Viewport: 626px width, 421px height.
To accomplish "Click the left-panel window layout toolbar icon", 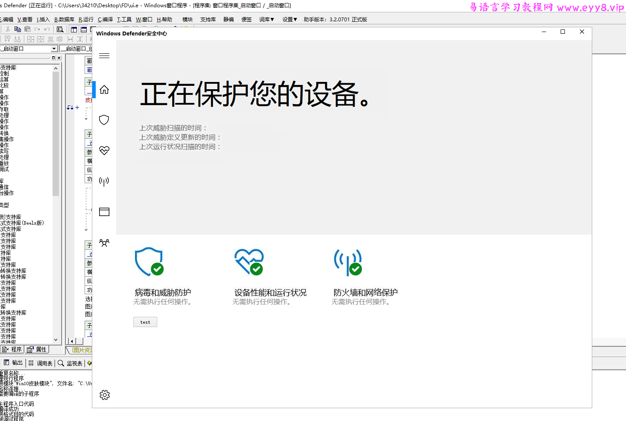I will 74,29.
